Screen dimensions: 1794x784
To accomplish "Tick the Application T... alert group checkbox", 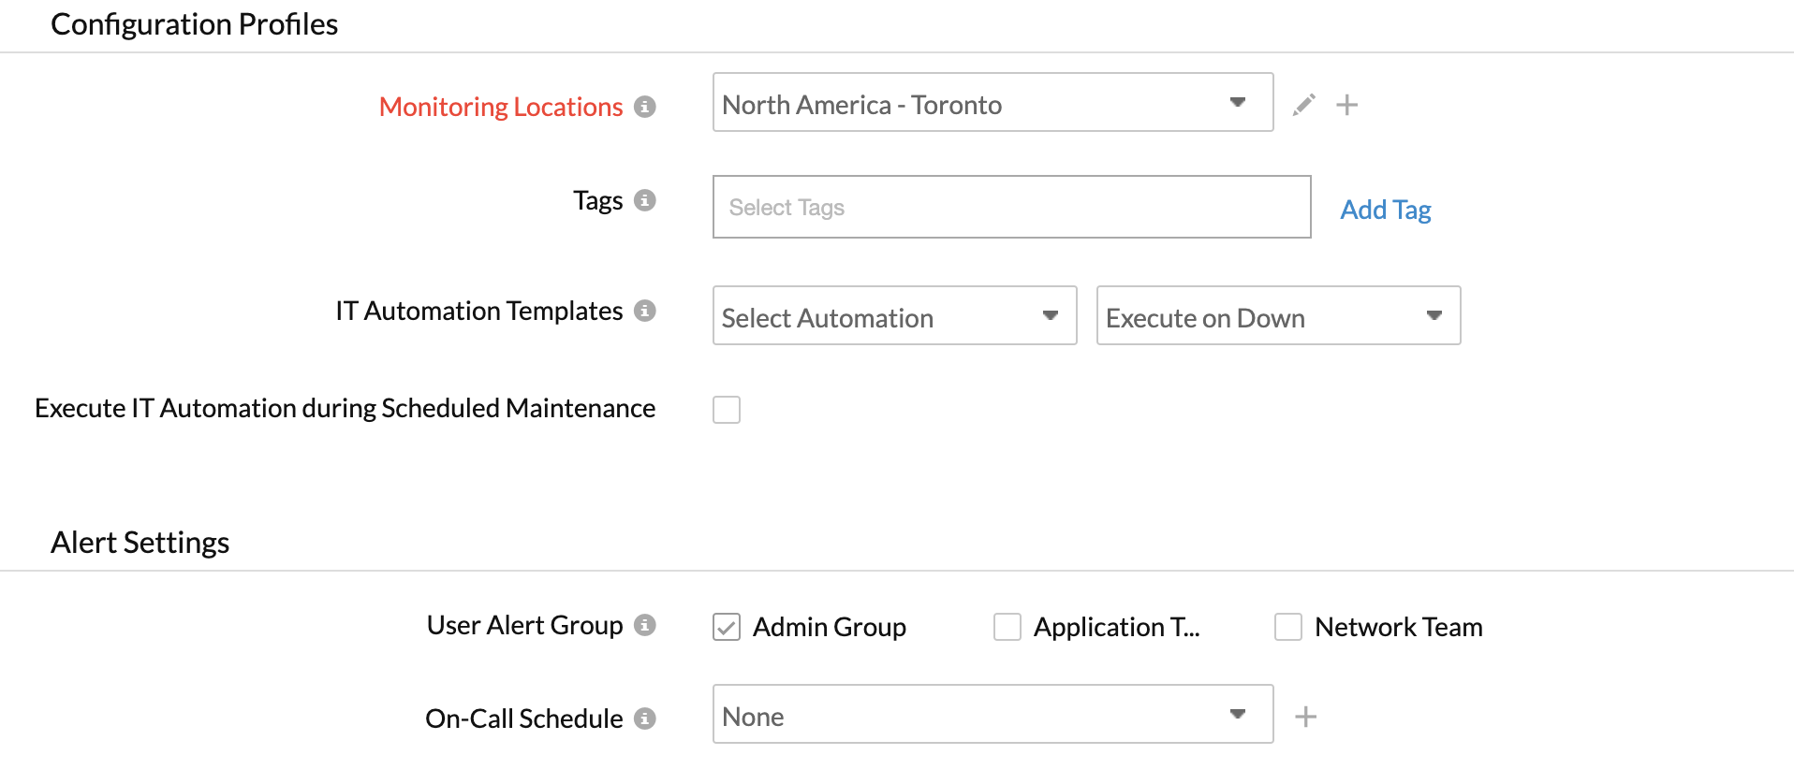I will click(x=1007, y=627).
